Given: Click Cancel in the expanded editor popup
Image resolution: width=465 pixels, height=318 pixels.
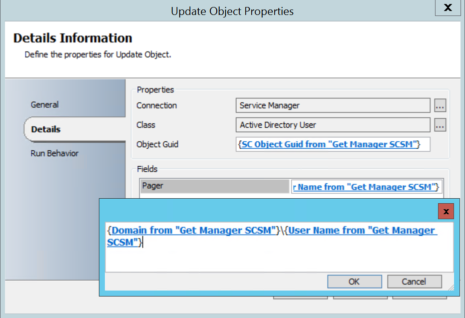Looking at the screenshot, I should click(414, 282).
